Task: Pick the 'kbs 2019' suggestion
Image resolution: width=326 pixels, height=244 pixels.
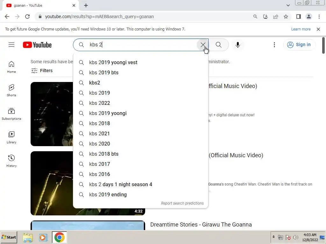Action: click(x=140, y=93)
